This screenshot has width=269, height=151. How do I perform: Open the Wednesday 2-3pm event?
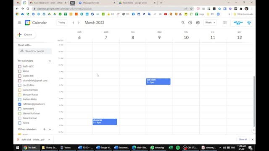[x=158, y=81]
